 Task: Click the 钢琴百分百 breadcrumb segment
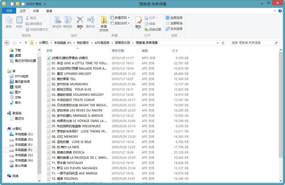pyautogui.click(x=123, y=43)
